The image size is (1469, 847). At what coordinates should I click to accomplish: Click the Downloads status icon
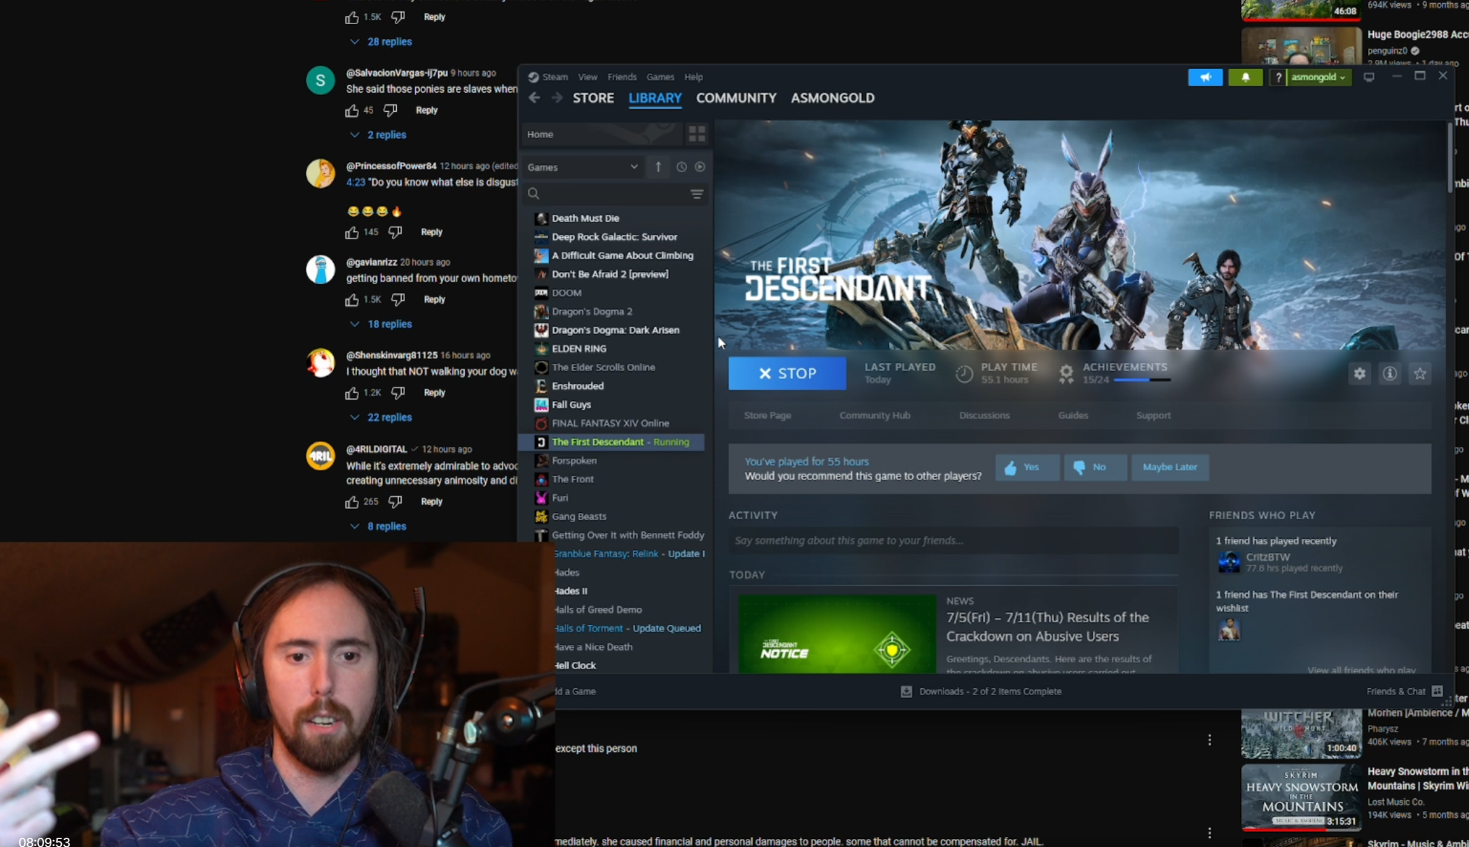pos(906,691)
